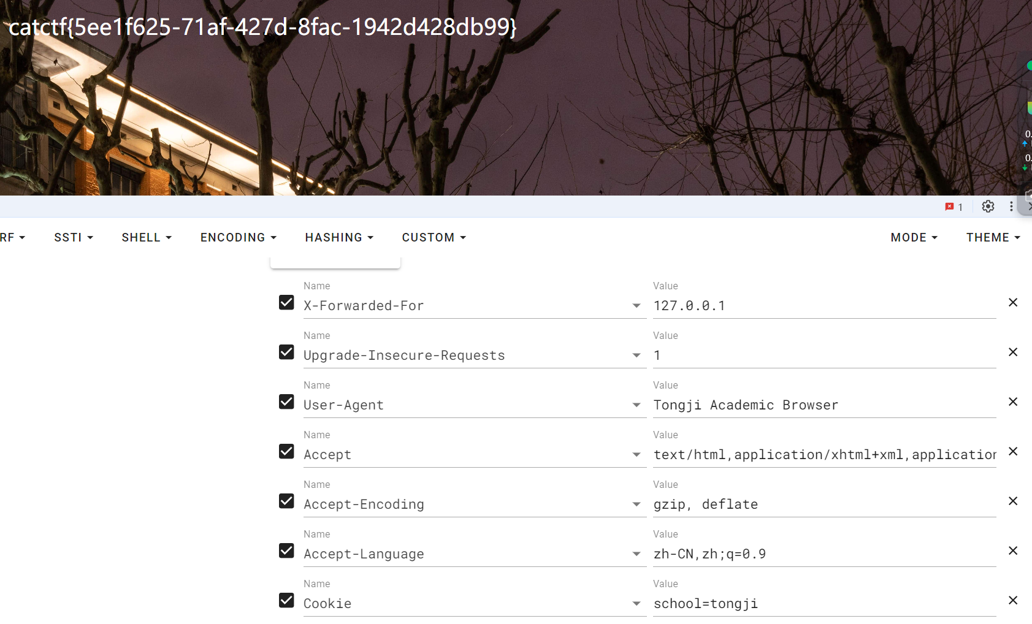The image size is (1032, 624).
Task: Open the SSTI menu
Action: click(74, 237)
